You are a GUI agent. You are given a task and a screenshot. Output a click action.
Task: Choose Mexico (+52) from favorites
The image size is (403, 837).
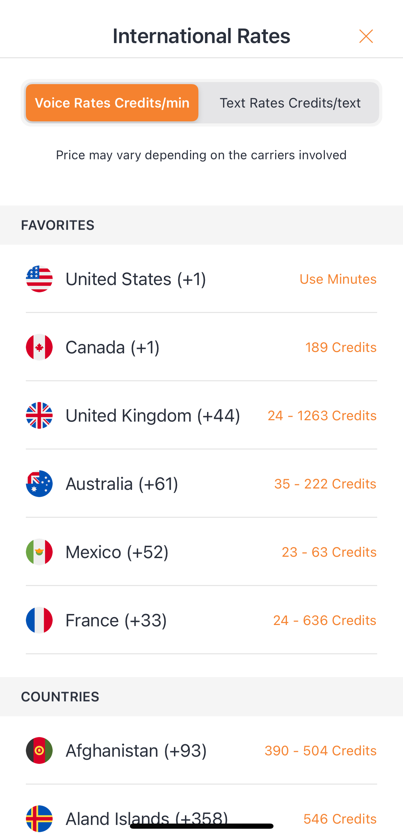(x=117, y=552)
